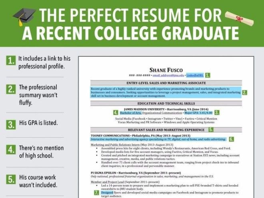
Task: Click the graduation cap icon
Action: coord(24,17)
